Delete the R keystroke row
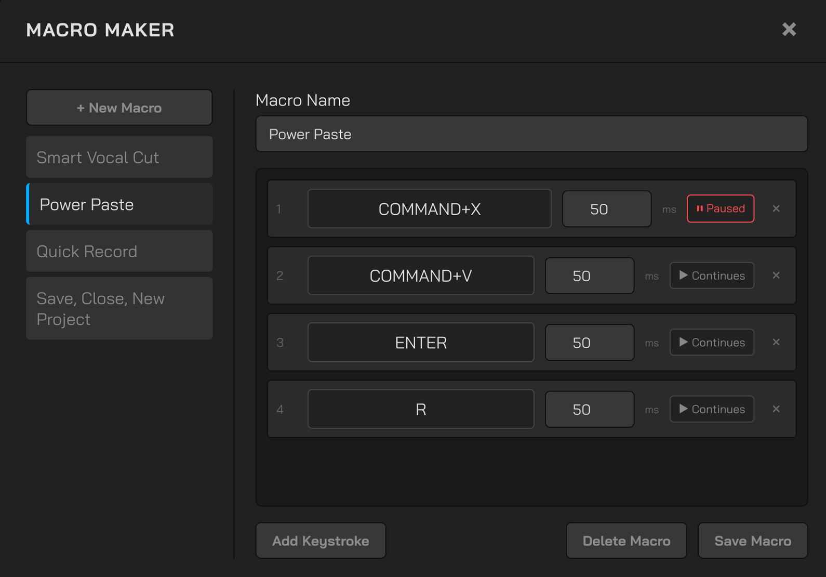Image resolution: width=826 pixels, height=577 pixels. (776, 409)
